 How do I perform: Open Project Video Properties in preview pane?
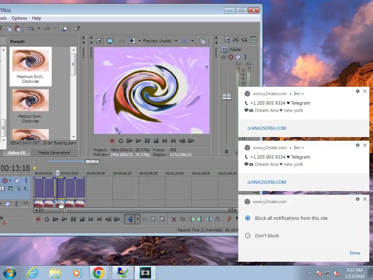(98, 41)
